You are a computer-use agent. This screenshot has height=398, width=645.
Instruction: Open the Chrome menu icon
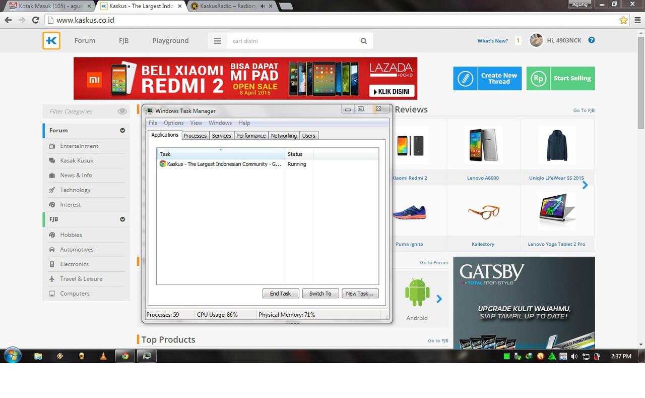pos(636,20)
